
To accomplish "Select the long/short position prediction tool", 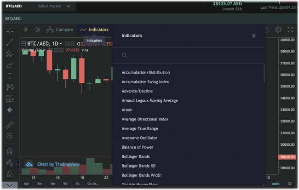I will [x=10, y=98].
